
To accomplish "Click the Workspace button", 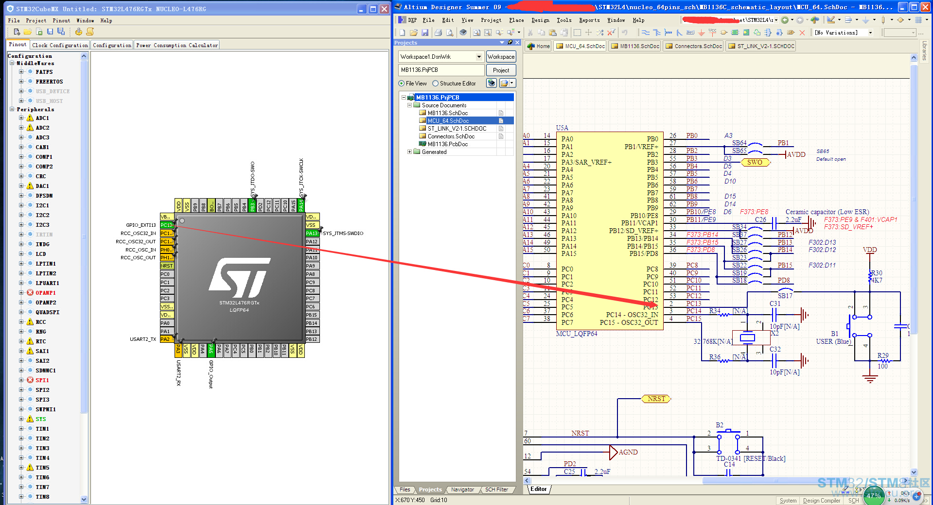I will click(501, 57).
